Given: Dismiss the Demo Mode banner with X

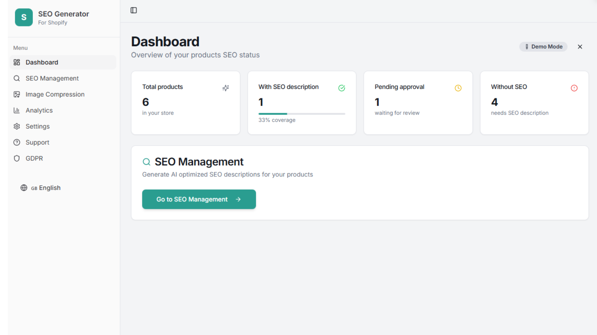Looking at the screenshot, I should click(580, 47).
